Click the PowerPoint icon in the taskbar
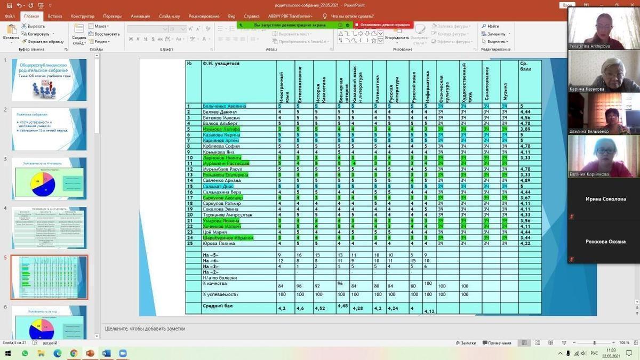 point(90,353)
